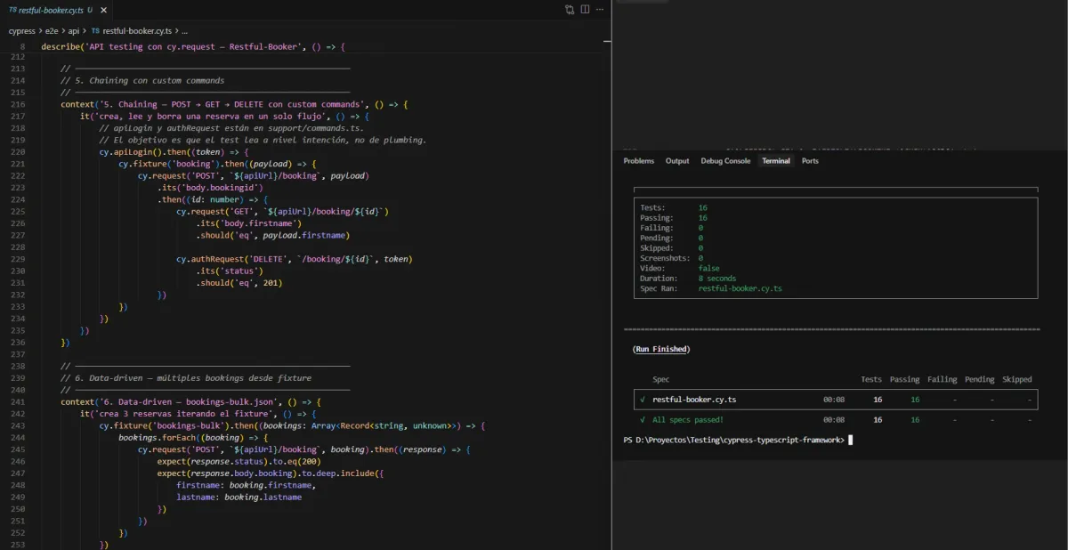Click the it('crea 3 reservas line
This screenshot has width=1068, height=550.
197,413
